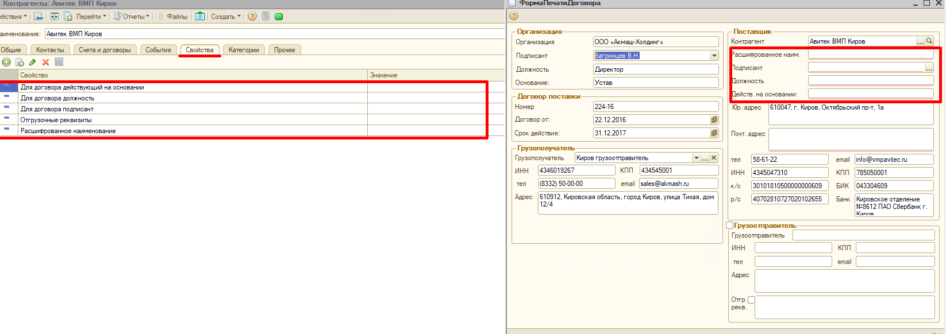Sort by Значение column header

436,75
